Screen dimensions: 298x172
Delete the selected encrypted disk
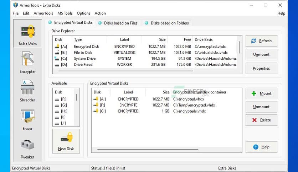(261, 120)
